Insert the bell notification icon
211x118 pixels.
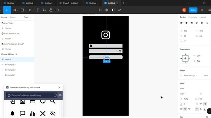pos(13,113)
